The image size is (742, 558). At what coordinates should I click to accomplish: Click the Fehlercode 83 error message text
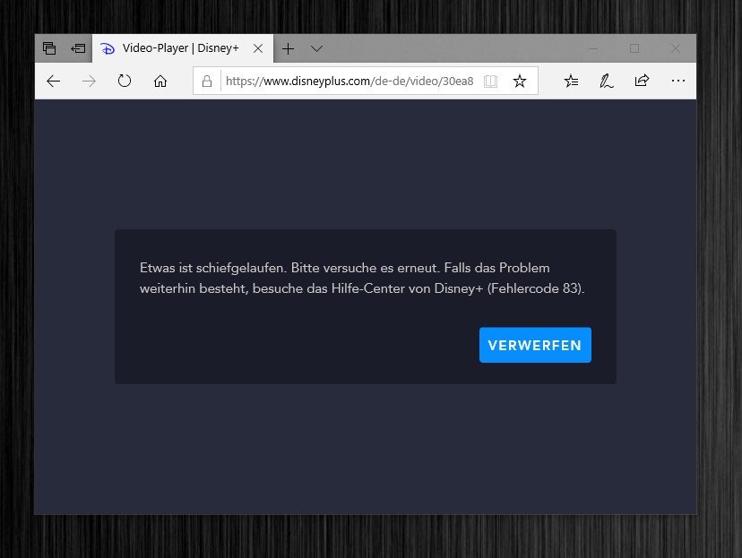tap(362, 278)
